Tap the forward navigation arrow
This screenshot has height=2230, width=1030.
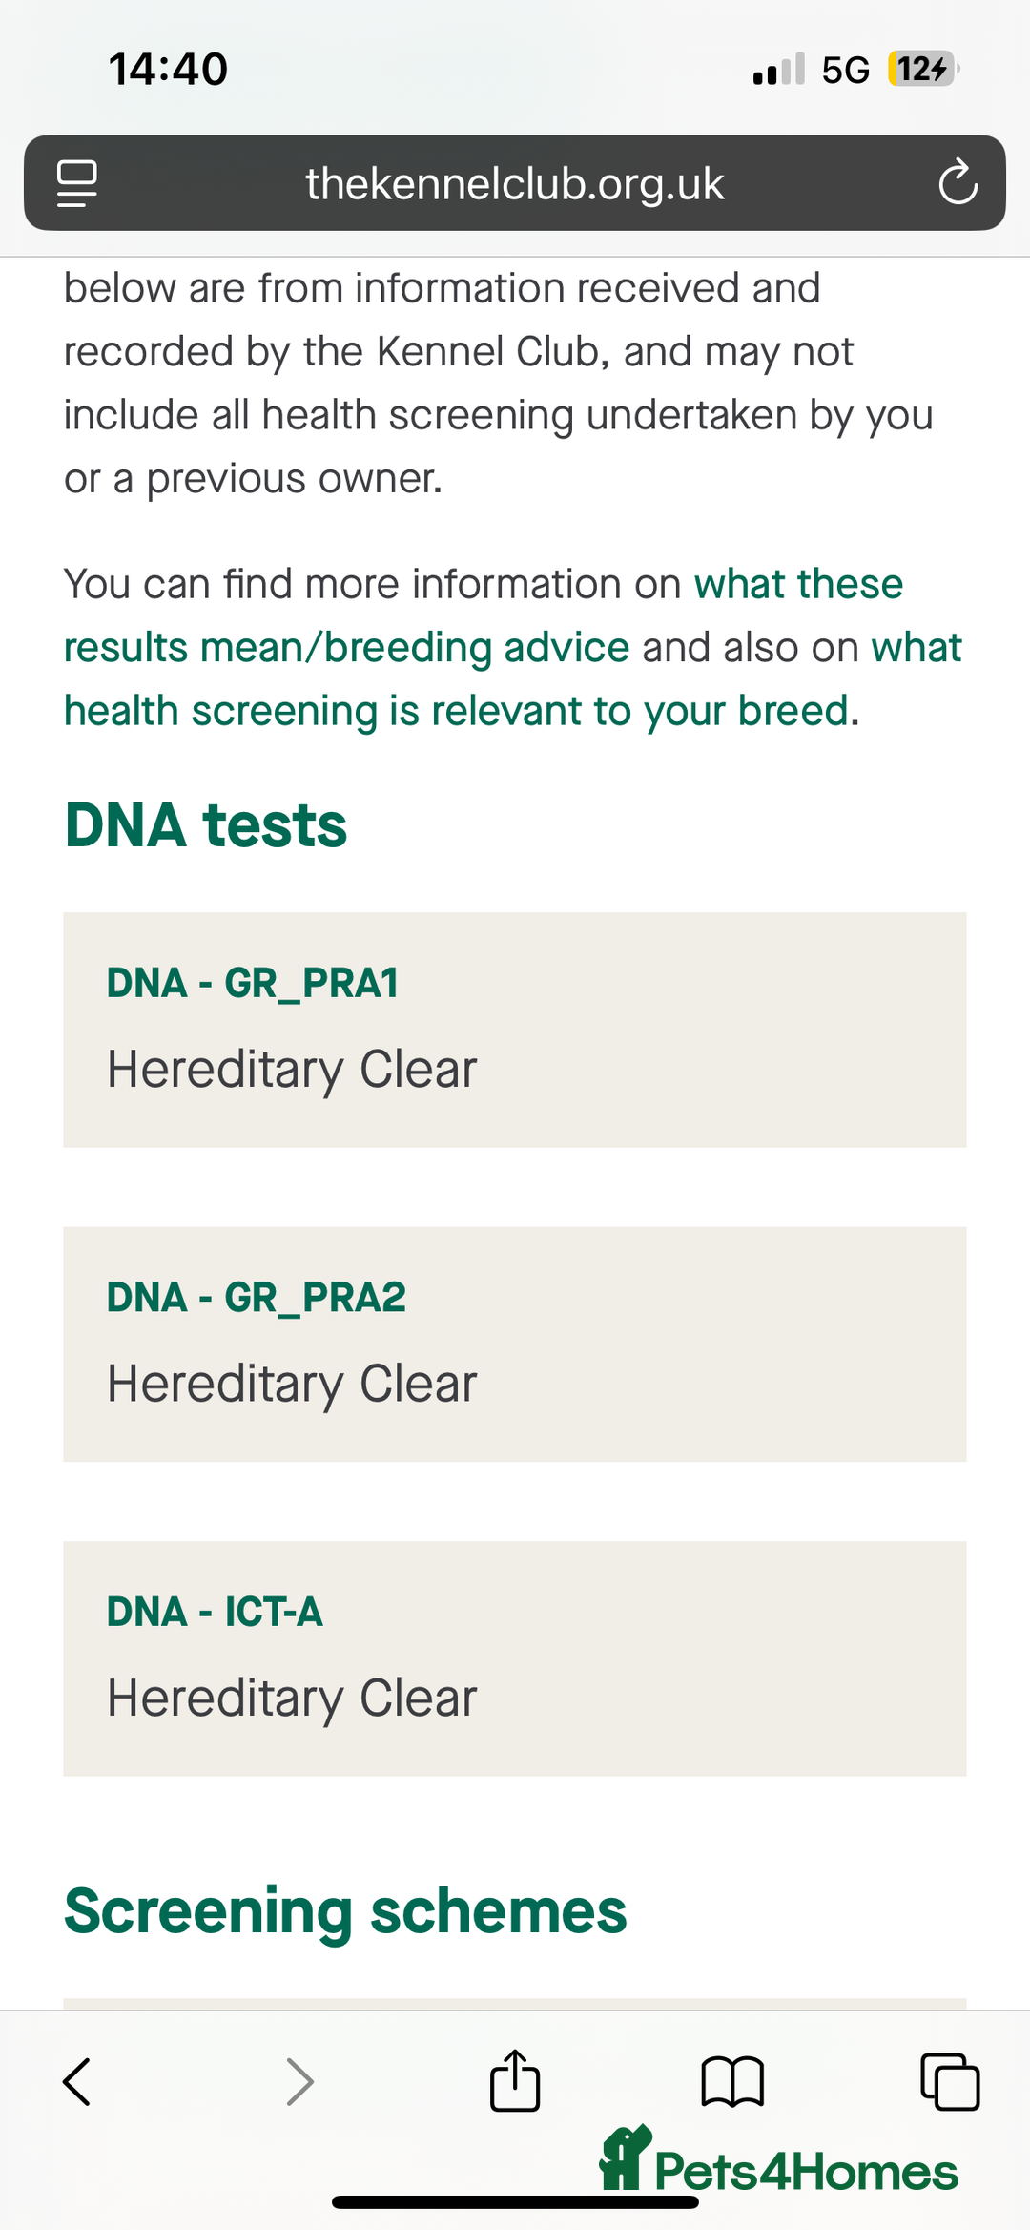299,2081
